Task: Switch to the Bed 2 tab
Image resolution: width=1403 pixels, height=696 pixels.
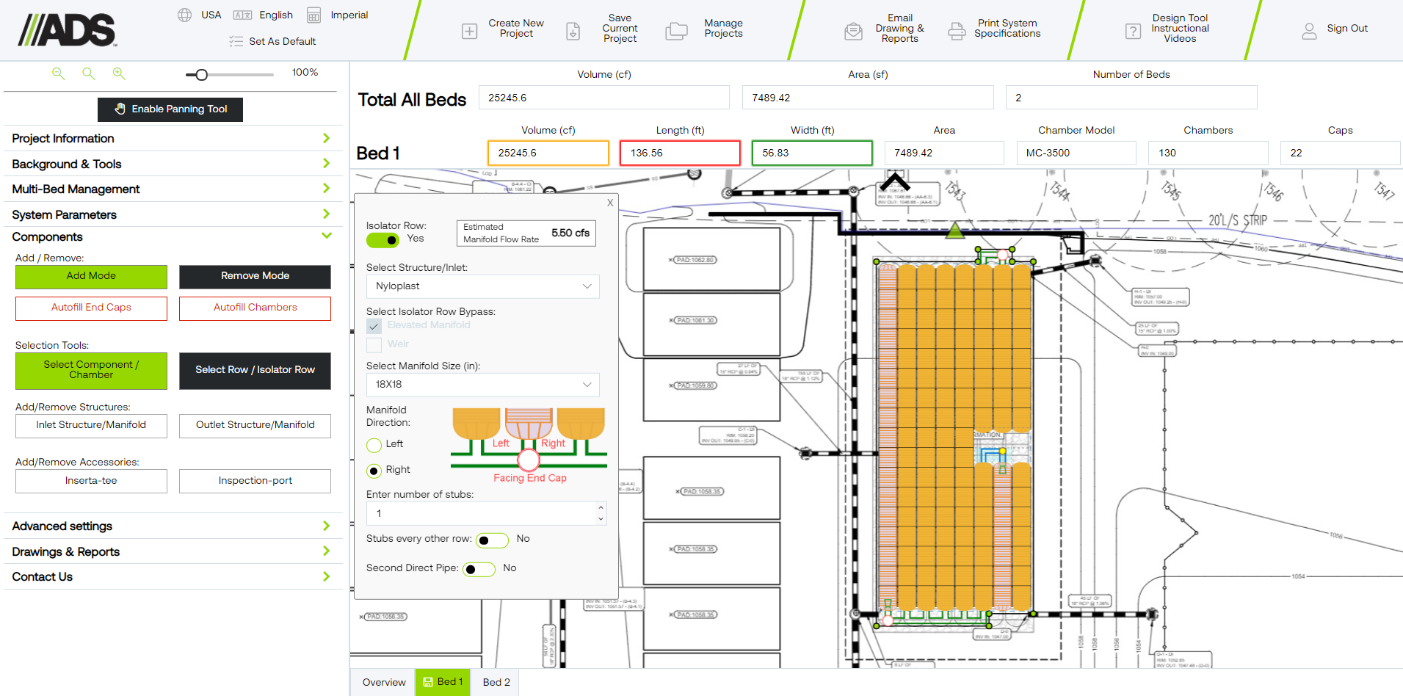Action: (494, 682)
